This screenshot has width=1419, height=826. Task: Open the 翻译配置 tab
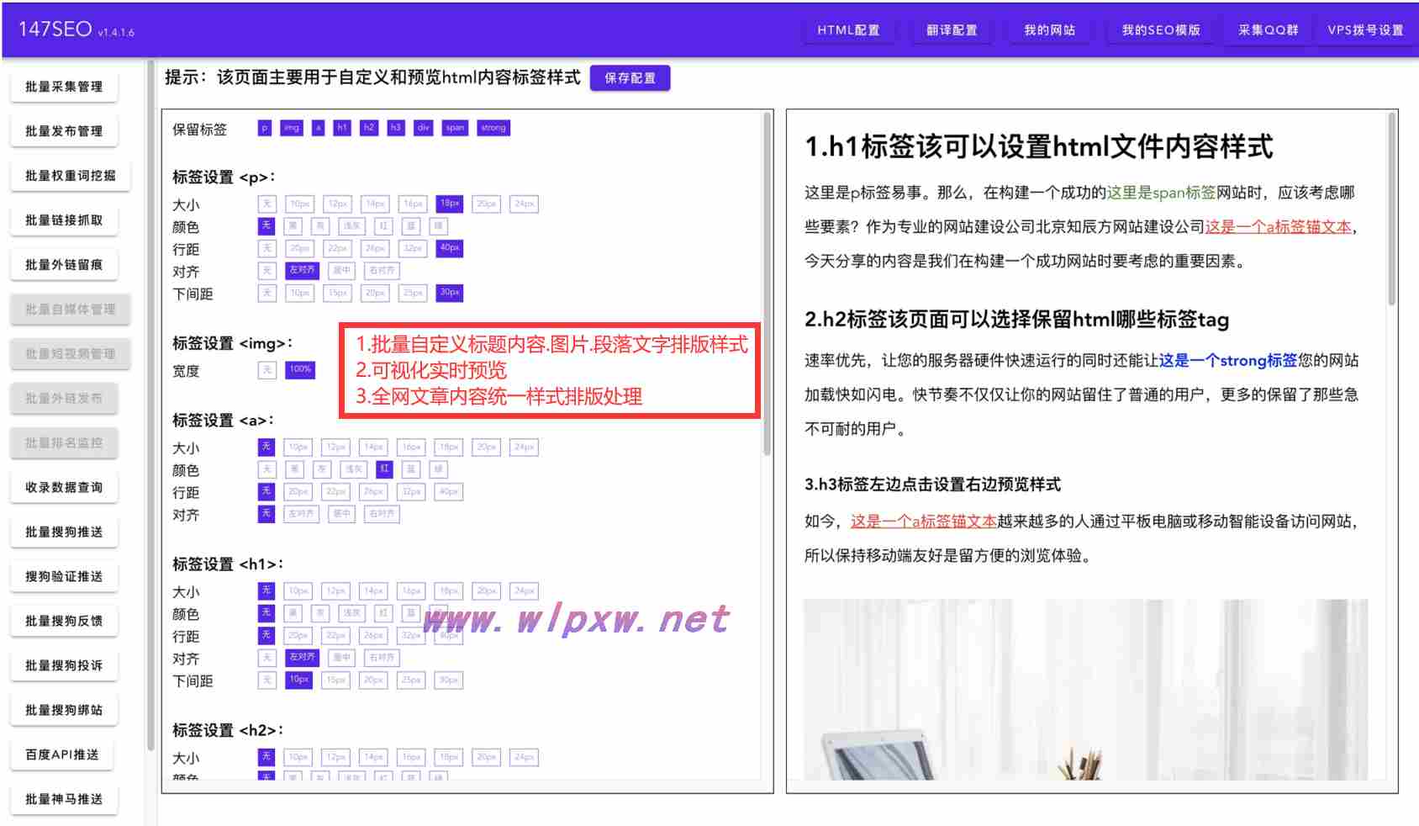pyautogui.click(x=952, y=30)
